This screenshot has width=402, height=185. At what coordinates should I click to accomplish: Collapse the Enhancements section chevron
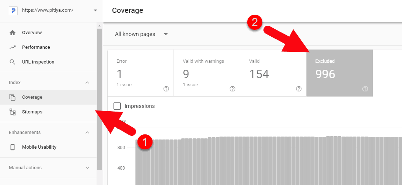[87, 133]
